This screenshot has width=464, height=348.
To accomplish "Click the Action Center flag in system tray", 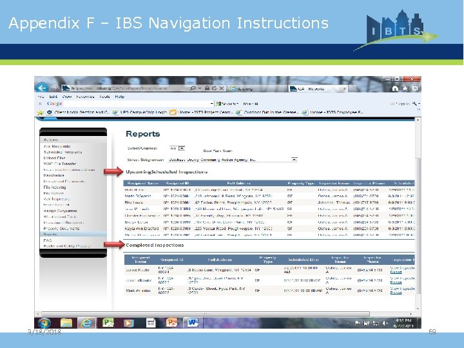I will click(x=358, y=323).
